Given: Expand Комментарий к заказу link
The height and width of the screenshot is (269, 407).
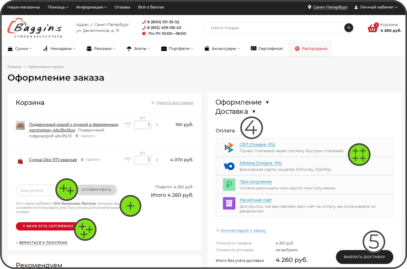Looking at the screenshot, I should point(243,231).
